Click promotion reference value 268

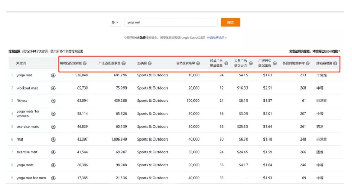pyautogui.click(x=303, y=88)
